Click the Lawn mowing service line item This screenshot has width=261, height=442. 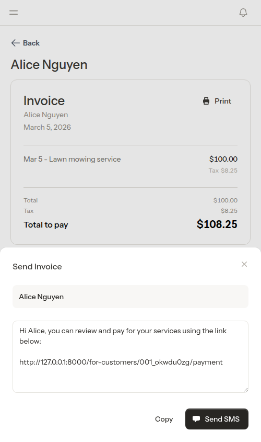[x=72, y=159]
